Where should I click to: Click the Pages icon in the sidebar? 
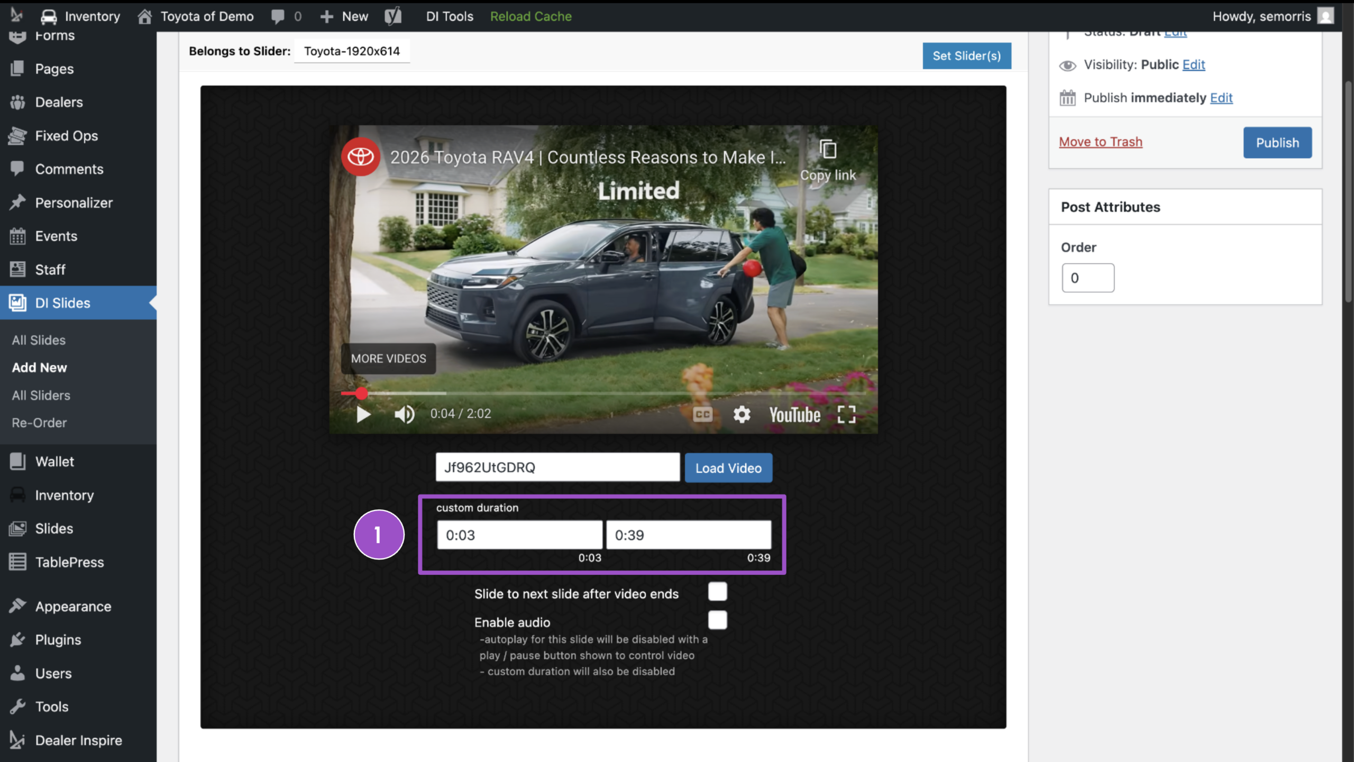pos(17,68)
